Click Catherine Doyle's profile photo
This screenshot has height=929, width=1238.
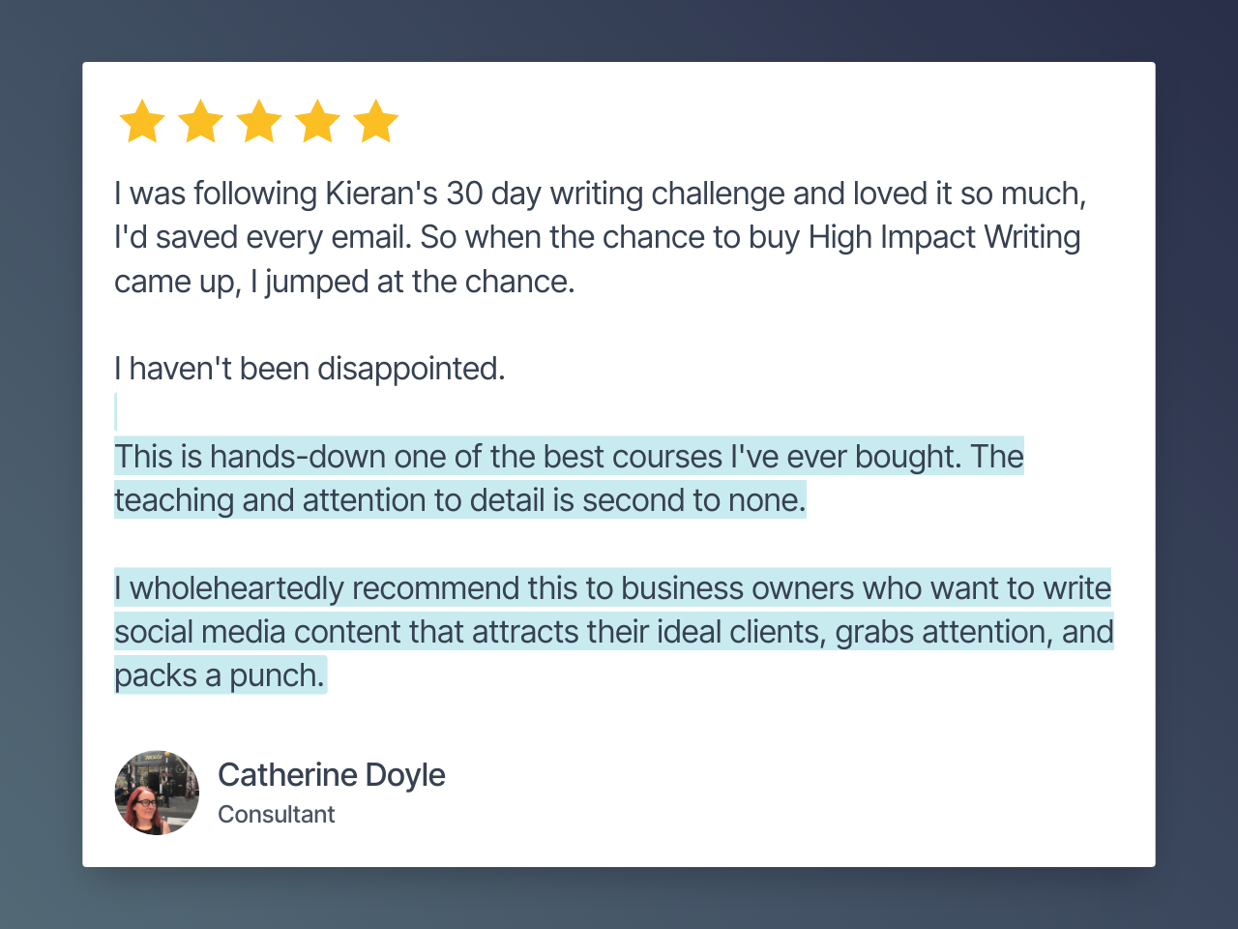[157, 793]
